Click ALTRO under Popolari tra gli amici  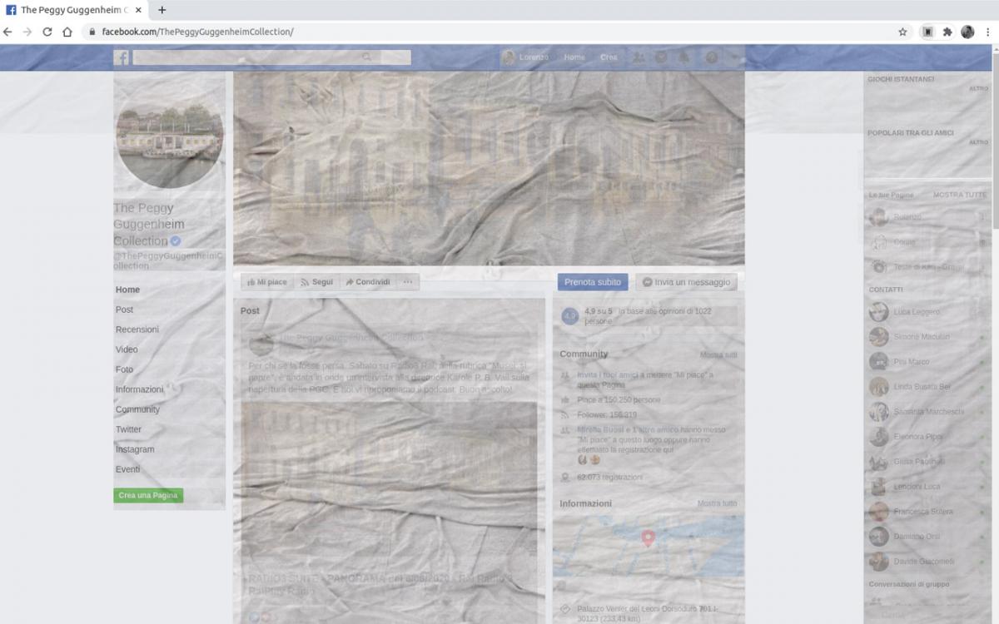(x=978, y=142)
